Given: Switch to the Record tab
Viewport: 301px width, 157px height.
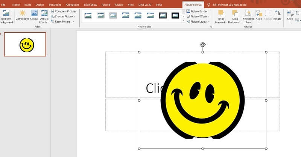Looking at the screenshot, I should pos(106,5).
